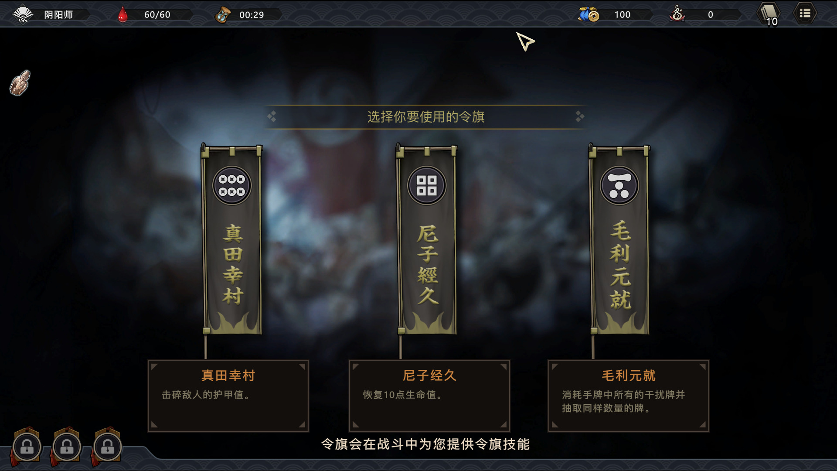Choose the 尼子经久 heal 10 card

(429, 396)
